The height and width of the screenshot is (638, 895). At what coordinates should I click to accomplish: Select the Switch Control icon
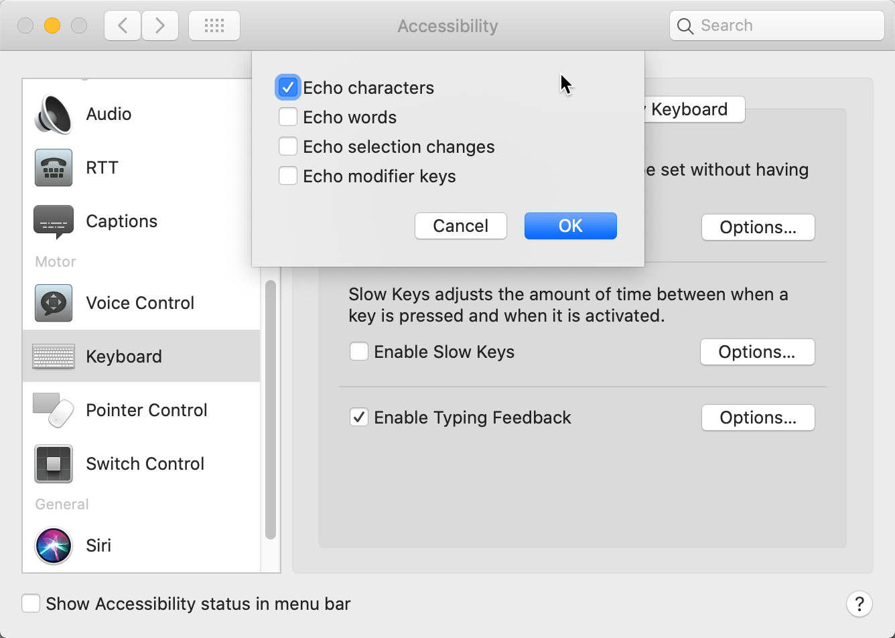coord(53,464)
